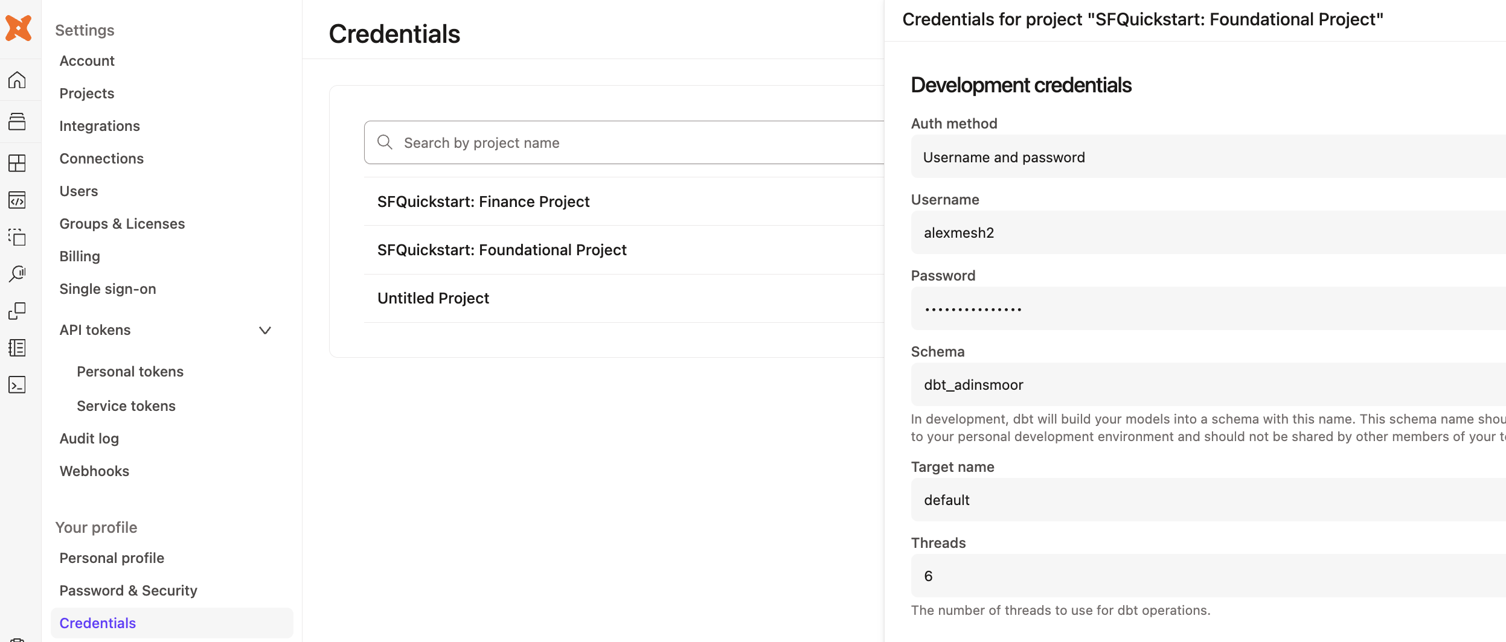Select SFQuickstart: Finance Project row
The height and width of the screenshot is (642, 1506).
click(483, 202)
